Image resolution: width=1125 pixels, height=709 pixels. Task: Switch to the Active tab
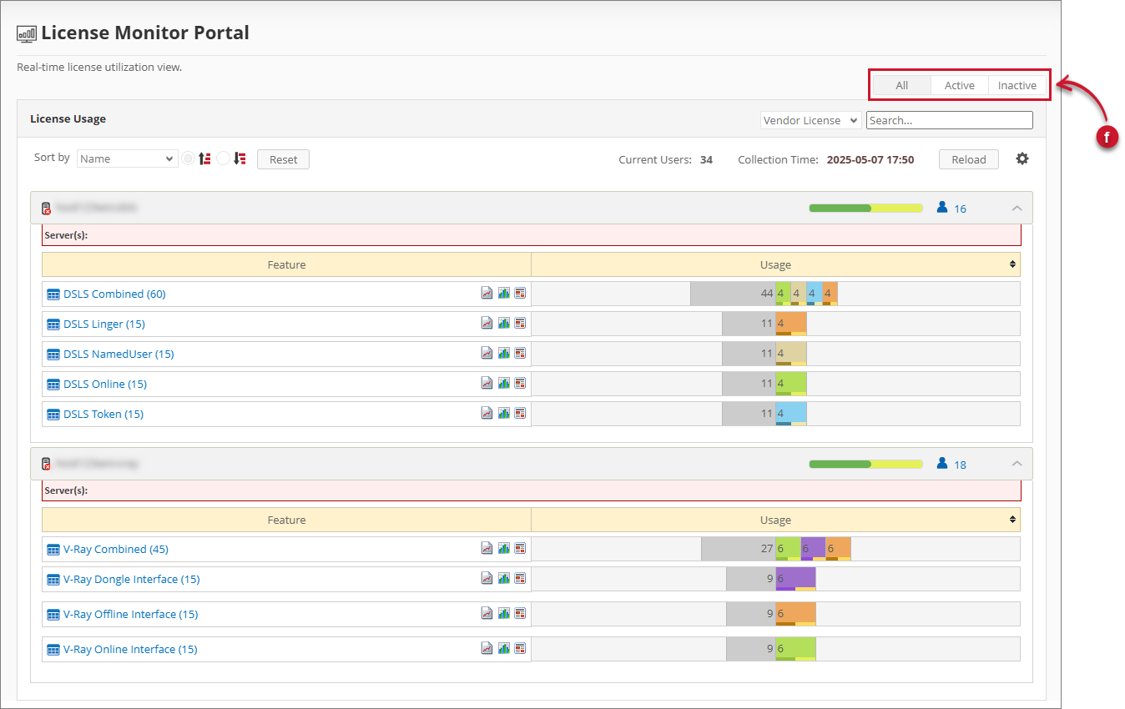tap(960, 85)
